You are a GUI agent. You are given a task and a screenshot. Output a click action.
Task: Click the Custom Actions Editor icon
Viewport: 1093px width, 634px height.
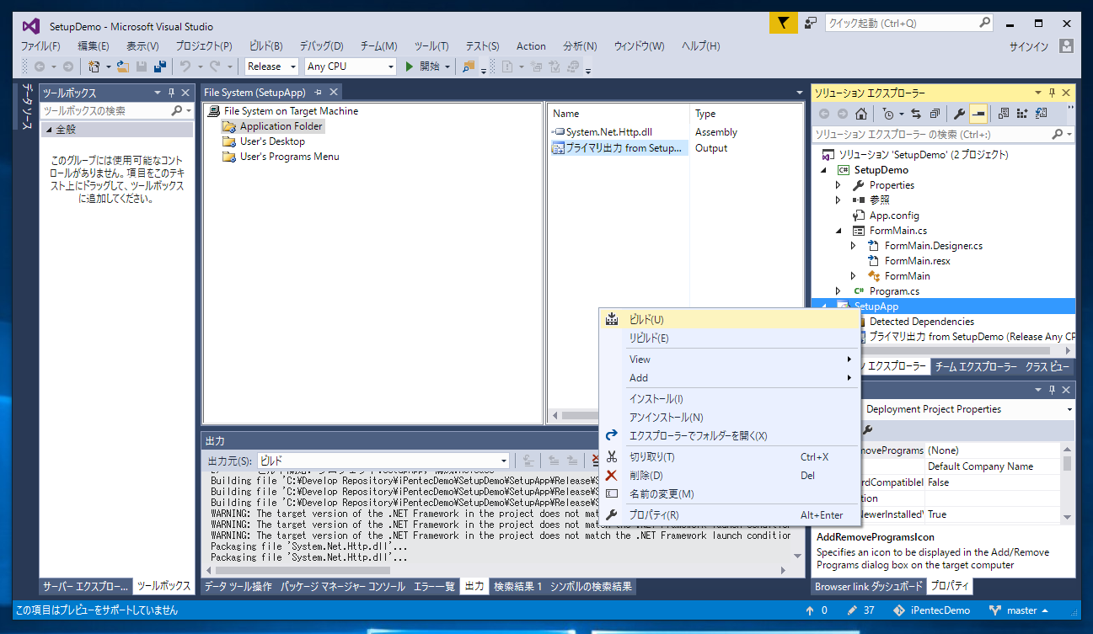pyautogui.click(x=1042, y=114)
